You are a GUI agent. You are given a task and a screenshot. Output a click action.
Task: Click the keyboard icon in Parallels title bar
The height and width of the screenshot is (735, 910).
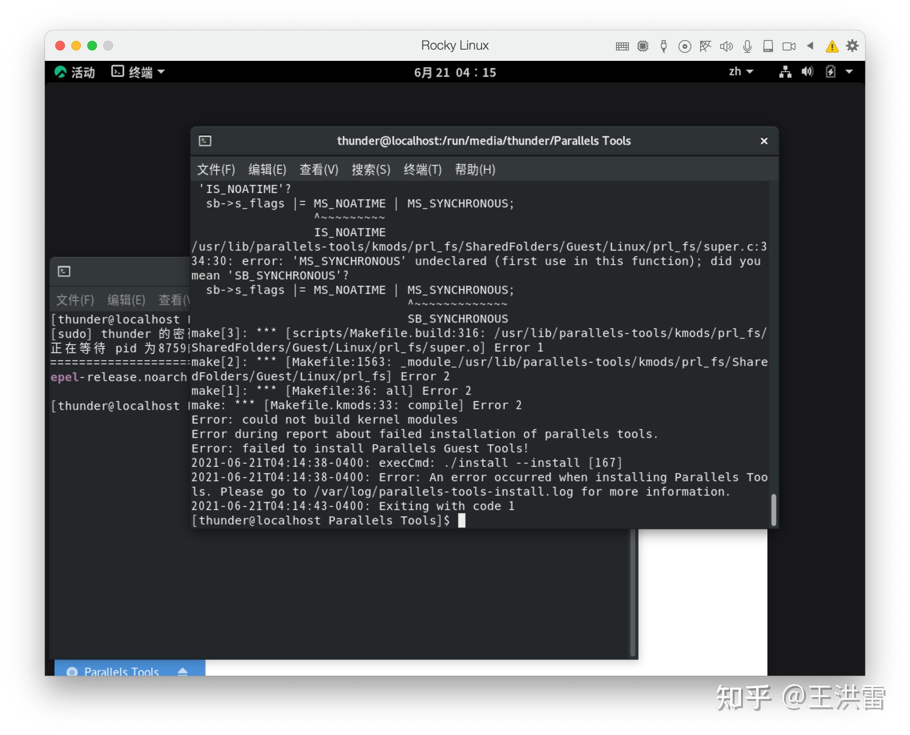622,46
